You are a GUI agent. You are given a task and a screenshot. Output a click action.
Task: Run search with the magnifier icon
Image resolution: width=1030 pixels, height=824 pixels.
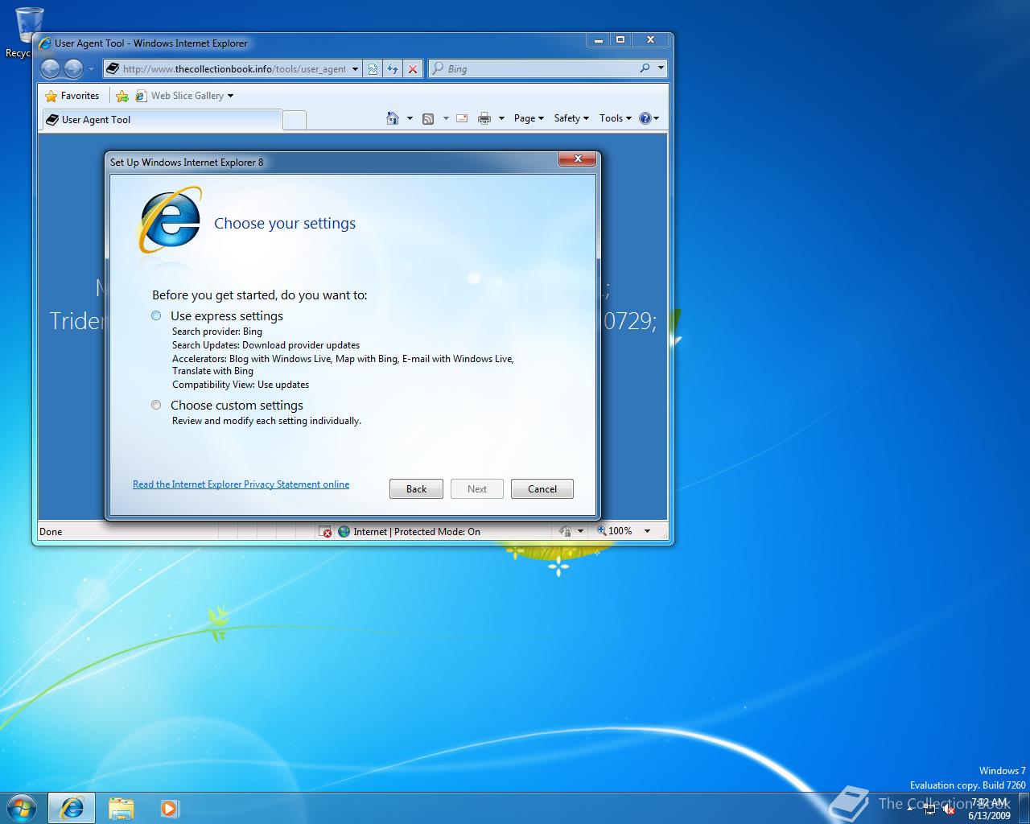(645, 68)
